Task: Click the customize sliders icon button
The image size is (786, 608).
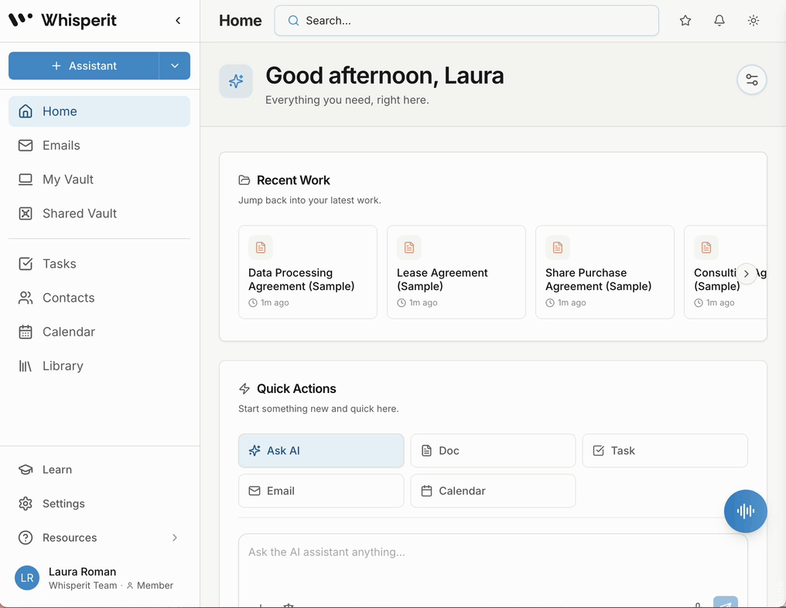Action: [751, 80]
